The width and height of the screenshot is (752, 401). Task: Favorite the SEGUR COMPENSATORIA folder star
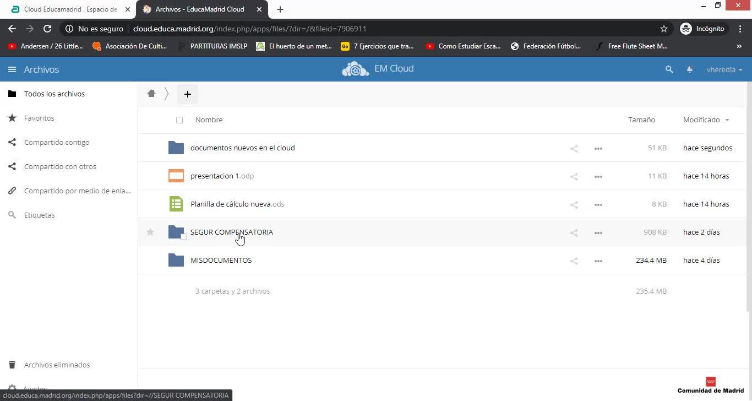pos(150,232)
